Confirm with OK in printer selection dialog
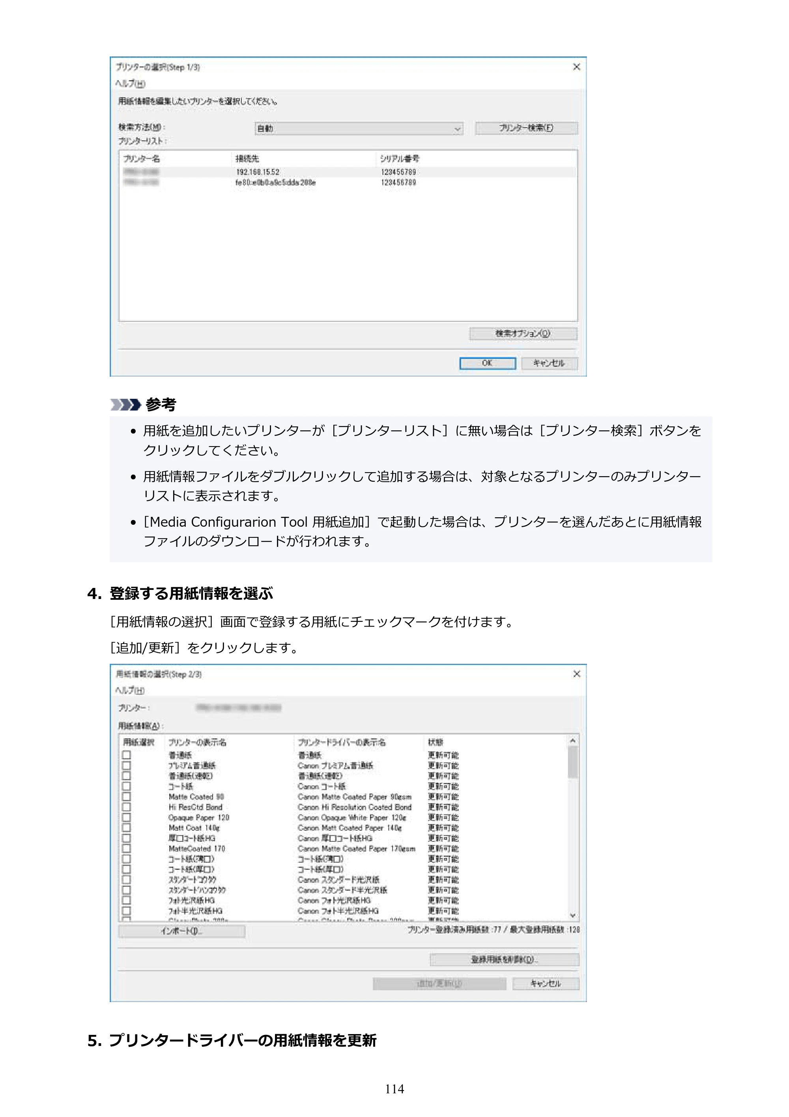 point(488,363)
